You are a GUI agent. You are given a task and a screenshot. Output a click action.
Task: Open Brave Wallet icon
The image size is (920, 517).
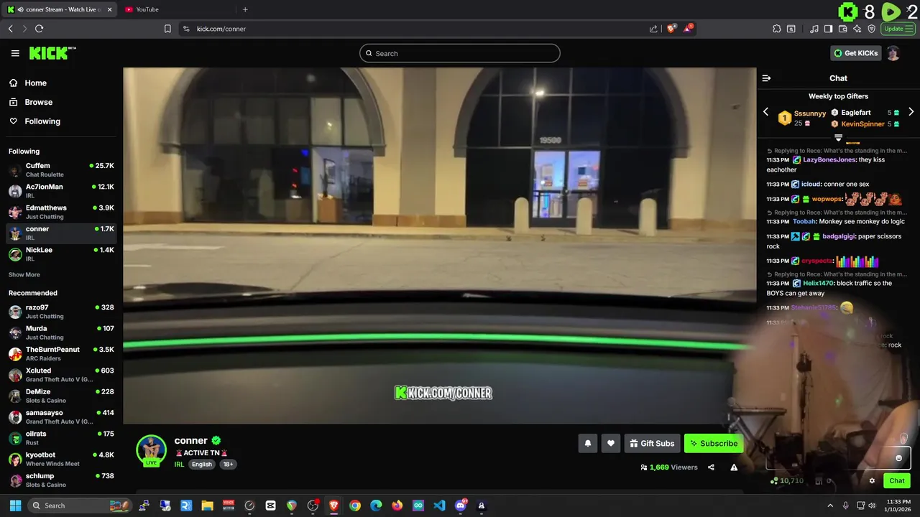(842, 29)
